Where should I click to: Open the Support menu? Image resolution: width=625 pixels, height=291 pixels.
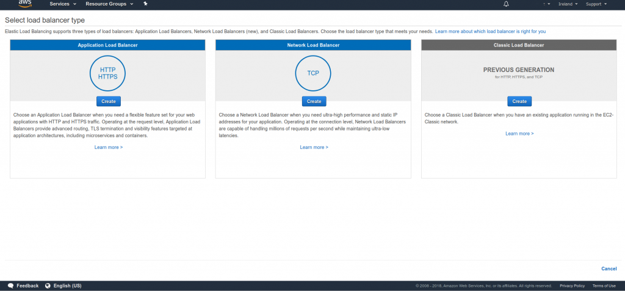click(x=596, y=4)
